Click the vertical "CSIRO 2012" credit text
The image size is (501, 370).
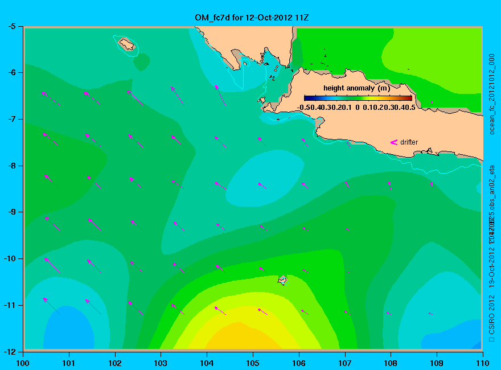point(492,315)
